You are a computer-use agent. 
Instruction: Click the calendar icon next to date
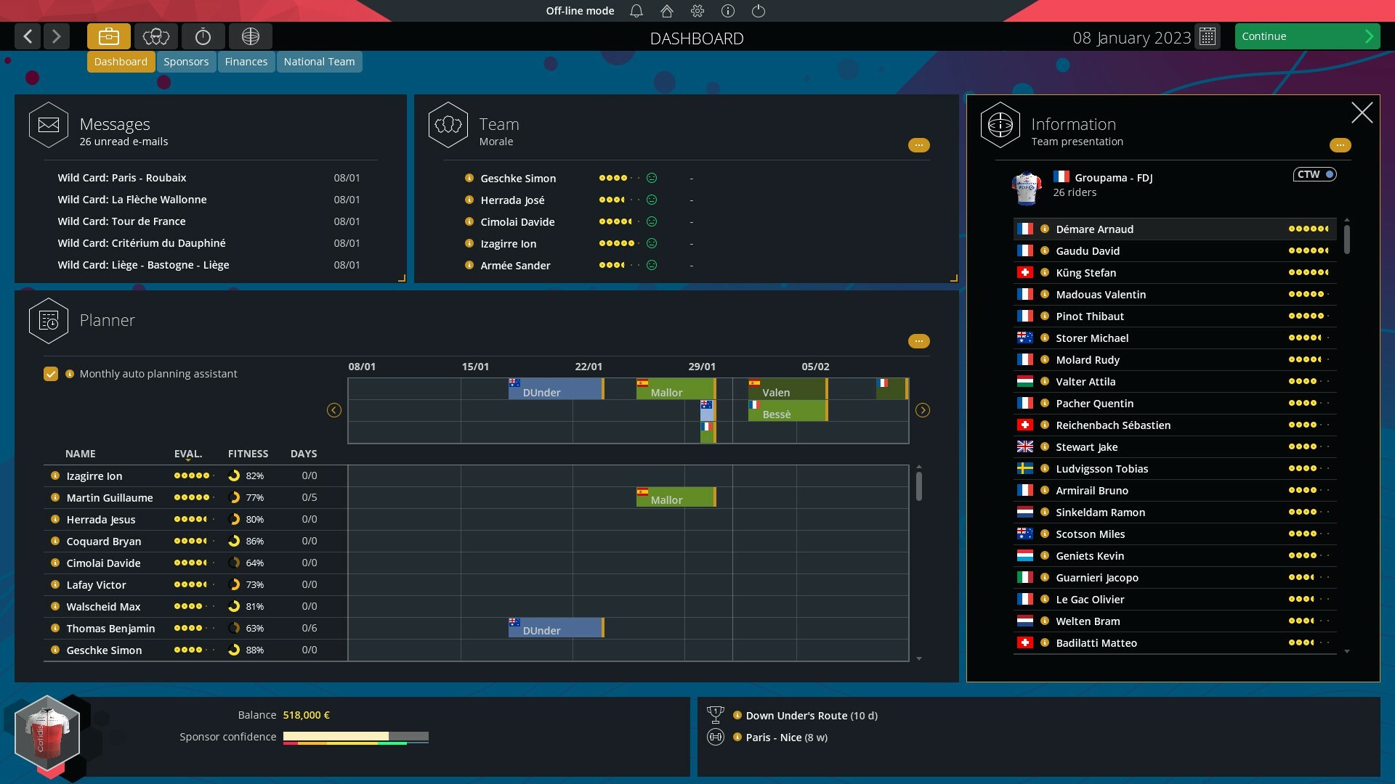click(x=1208, y=36)
